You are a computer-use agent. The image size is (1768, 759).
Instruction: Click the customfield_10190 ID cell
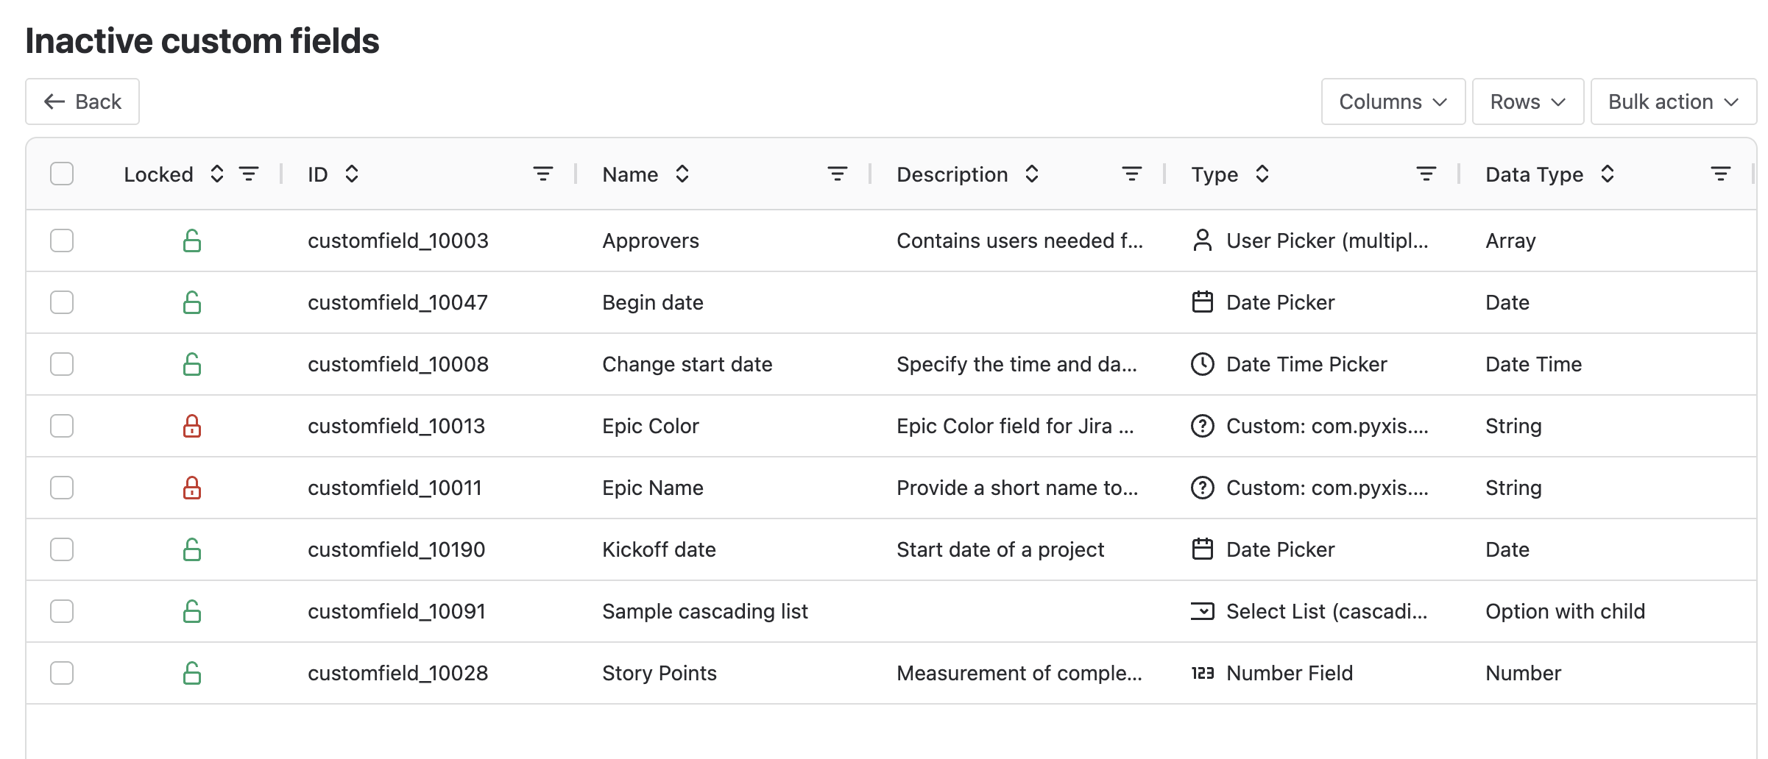point(396,549)
